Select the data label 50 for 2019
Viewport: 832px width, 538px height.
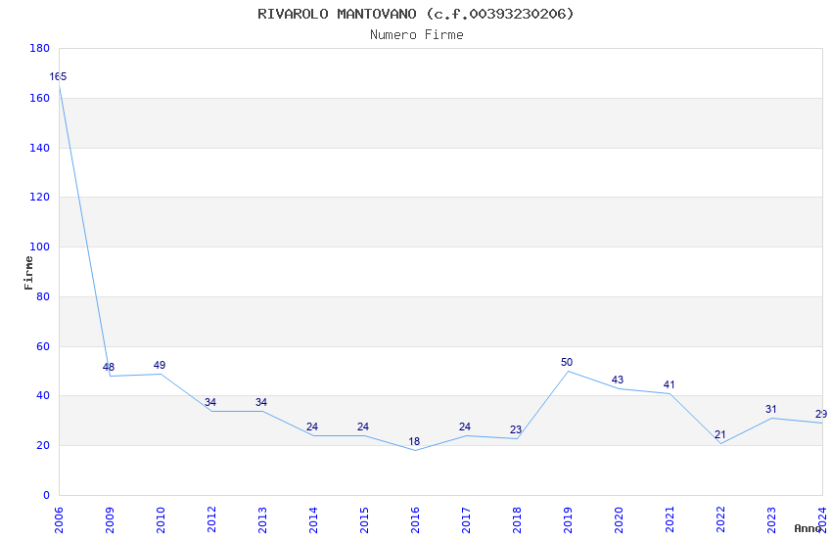(x=567, y=362)
